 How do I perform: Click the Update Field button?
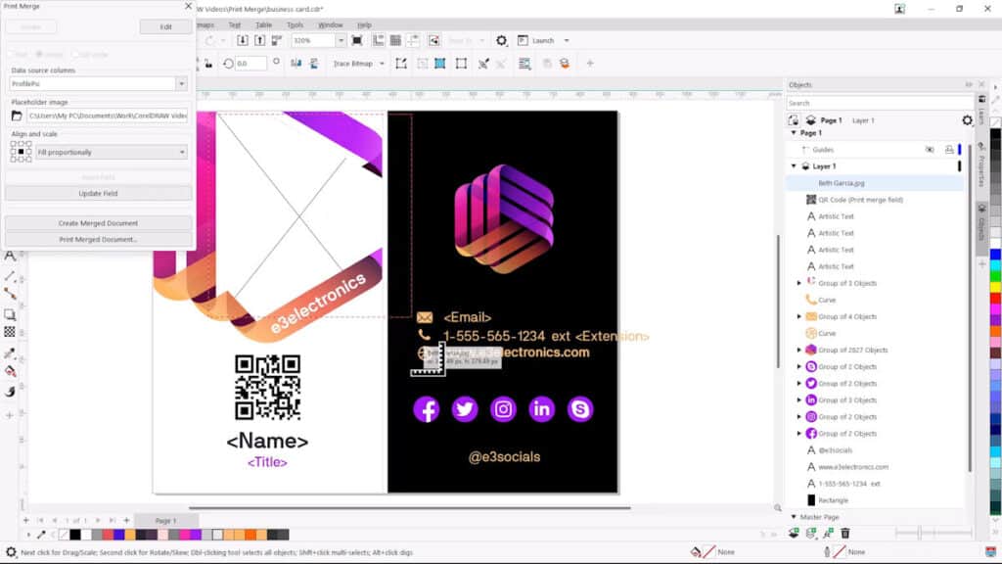98,192
